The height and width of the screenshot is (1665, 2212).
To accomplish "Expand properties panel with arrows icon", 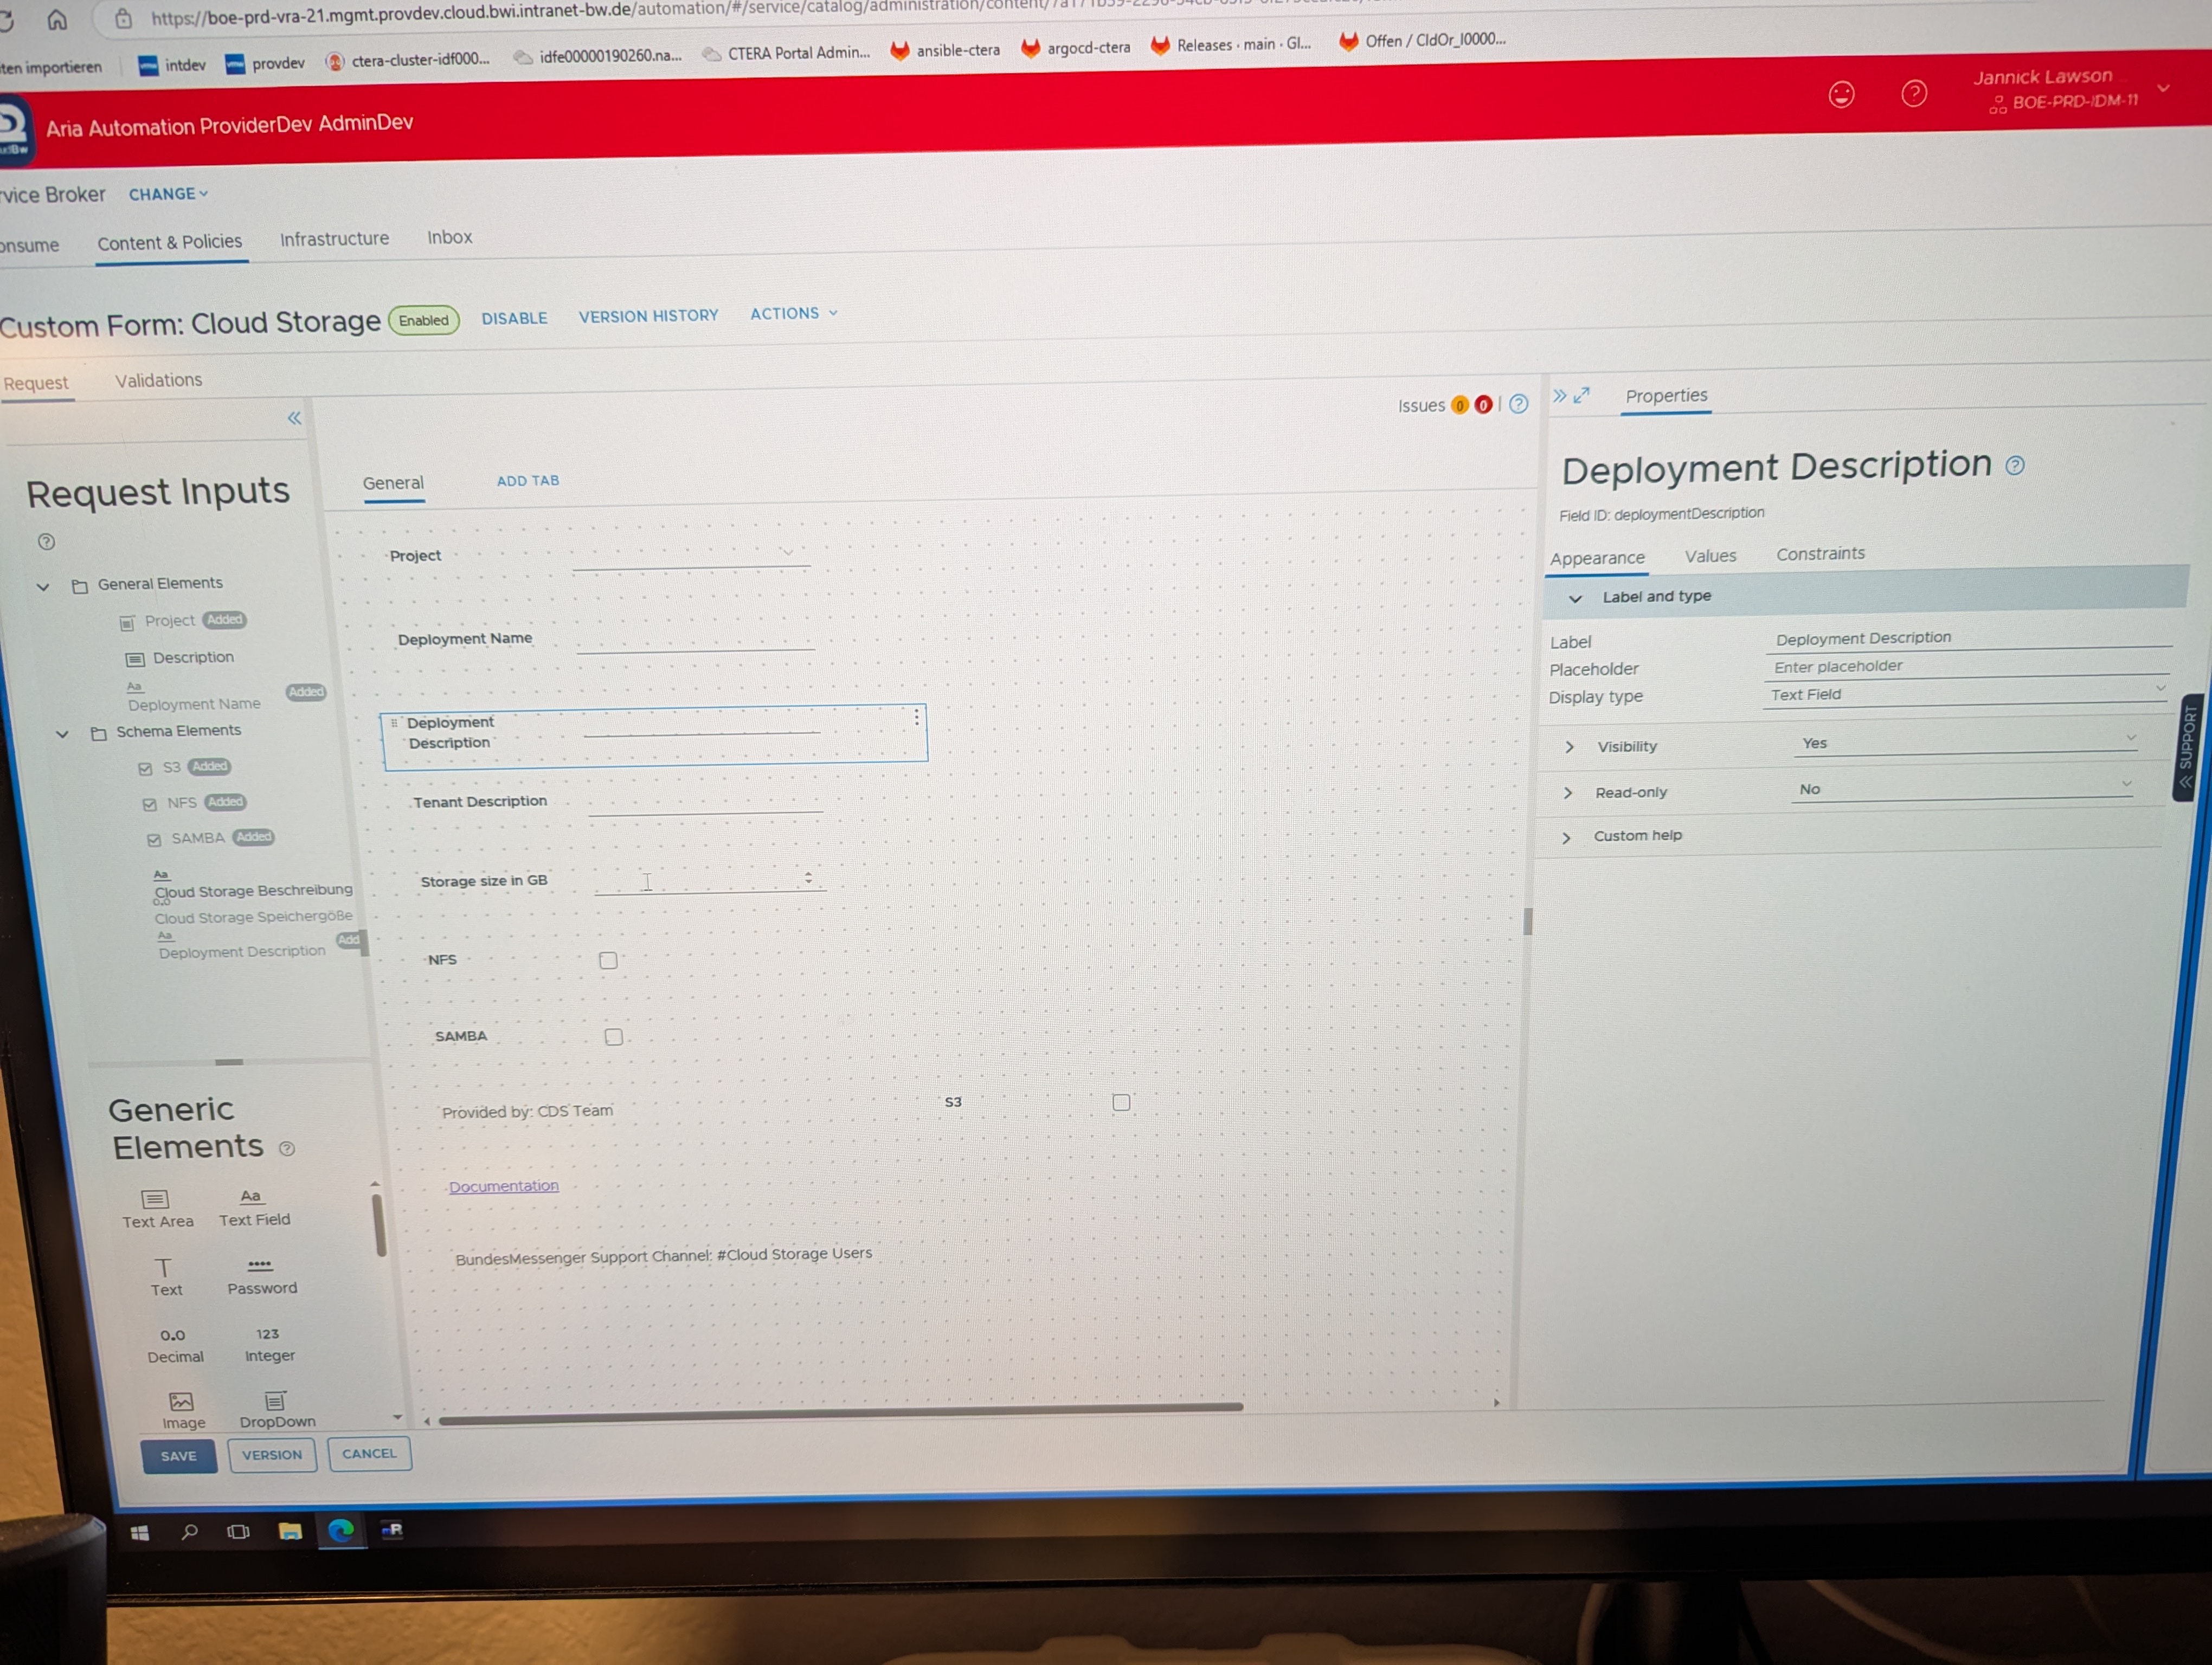I will [1581, 396].
